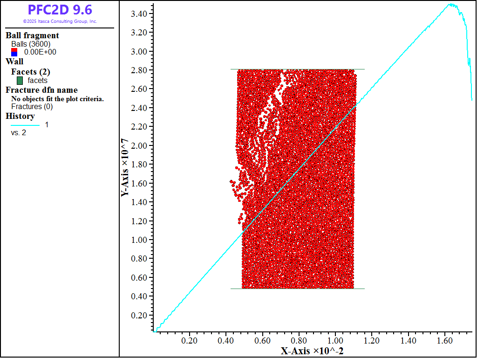Click the 'No objects fit the plot criteria' message
Viewport: 477px width, 358px height.
click(x=57, y=99)
